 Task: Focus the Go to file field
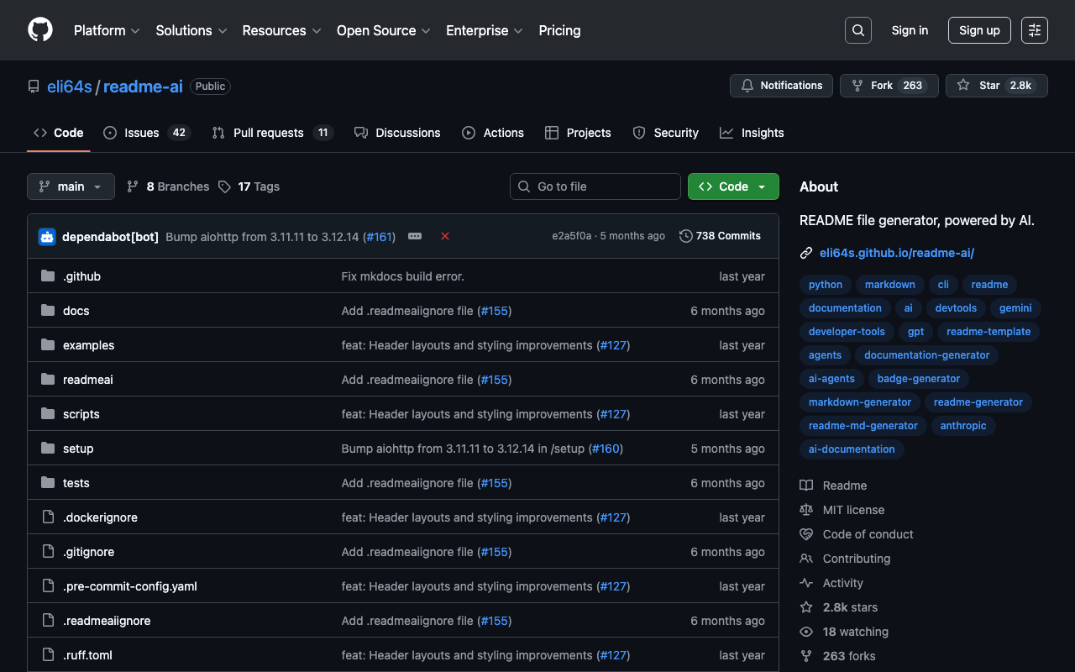[595, 186]
